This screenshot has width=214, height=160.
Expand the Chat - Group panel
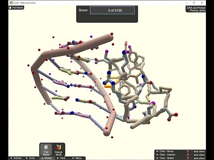coord(165,151)
